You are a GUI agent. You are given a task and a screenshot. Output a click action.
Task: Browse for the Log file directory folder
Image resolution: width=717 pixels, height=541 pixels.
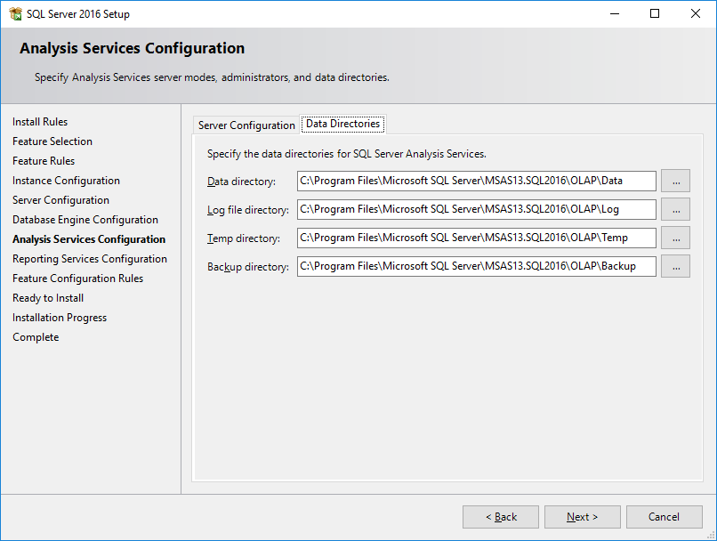[675, 209]
